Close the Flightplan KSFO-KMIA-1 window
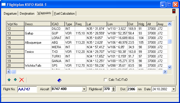The width and height of the screenshot is (180, 103). 175,5
